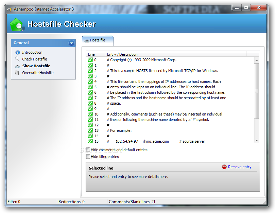Switch to the Hosts file tab
The height and width of the screenshot is (214, 276).
click(98, 41)
